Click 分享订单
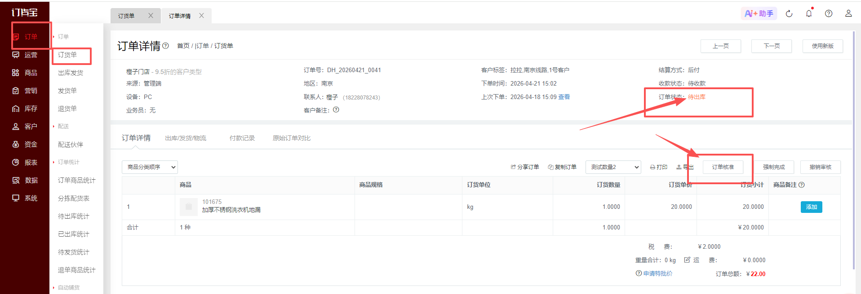The height and width of the screenshot is (294, 861). (525, 167)
